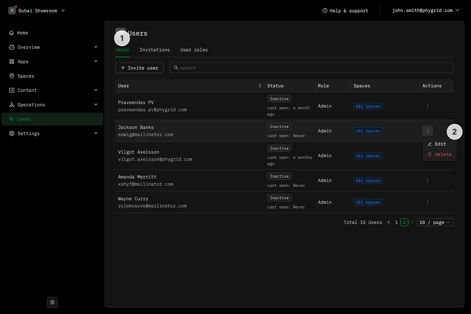Viewport: 471px width, 314px height.
Task: Switch to the Invitations tab
Action: click(x=155, y=50)
